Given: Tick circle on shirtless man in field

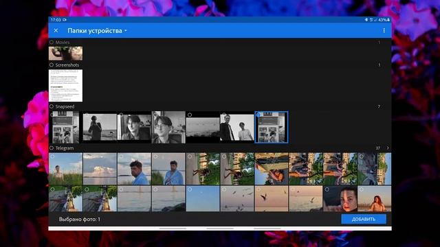Looking at the screenshot, I should tap(52, 156).
